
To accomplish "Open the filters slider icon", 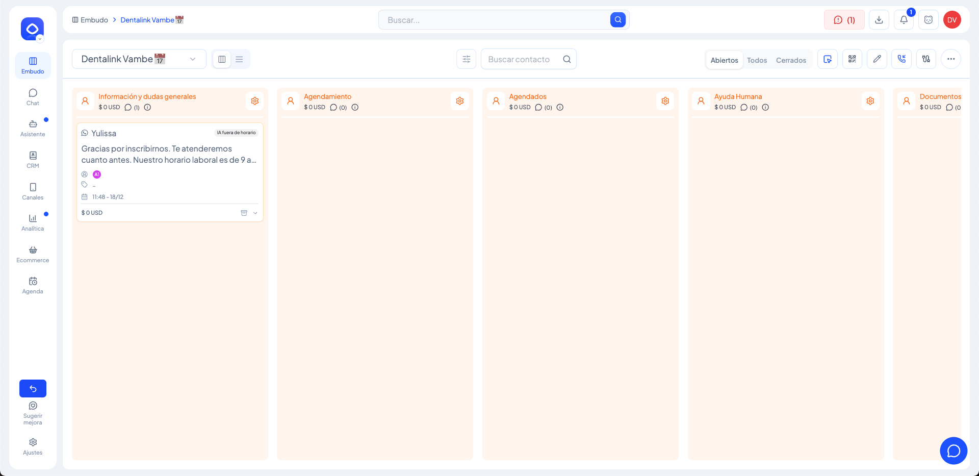I will [x=466, y=59].
